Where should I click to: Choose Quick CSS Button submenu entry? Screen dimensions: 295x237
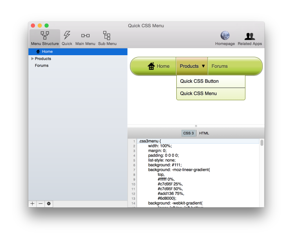click(200, 81)
